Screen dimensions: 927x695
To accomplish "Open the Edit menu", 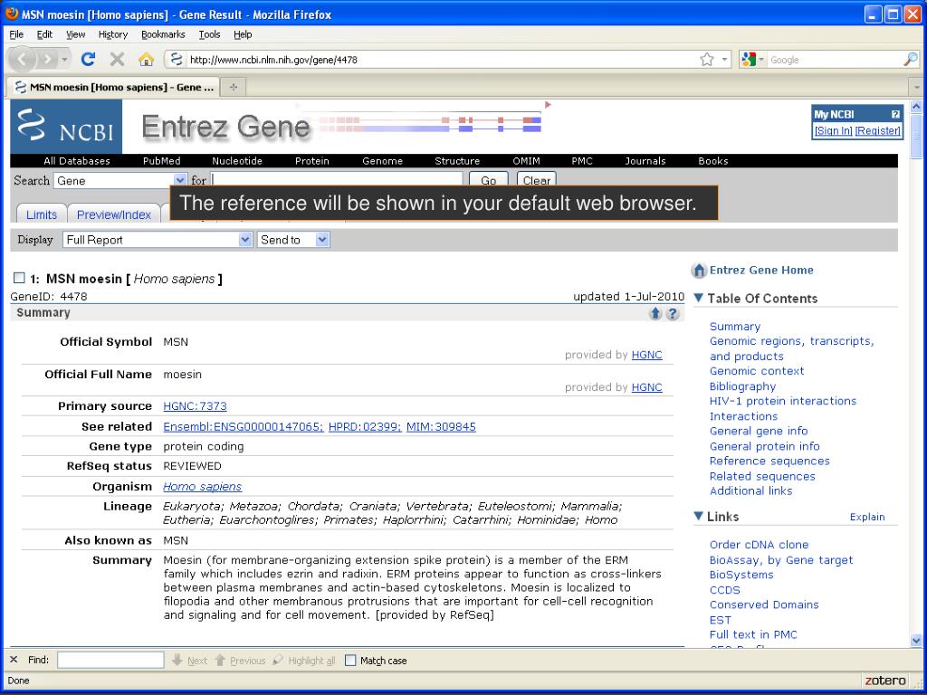I will coord(44,34).
